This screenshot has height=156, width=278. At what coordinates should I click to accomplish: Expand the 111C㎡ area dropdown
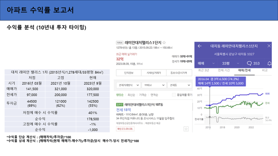tap(154, 85)
